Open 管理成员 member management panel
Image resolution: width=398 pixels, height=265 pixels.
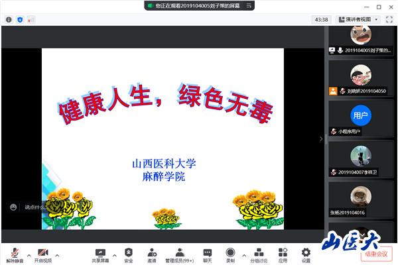[x=179, y=254]
